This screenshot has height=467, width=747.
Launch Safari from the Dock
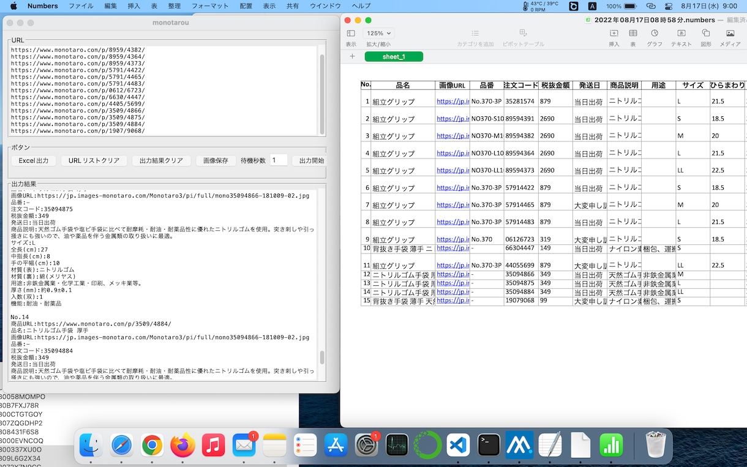coord(122,446)
